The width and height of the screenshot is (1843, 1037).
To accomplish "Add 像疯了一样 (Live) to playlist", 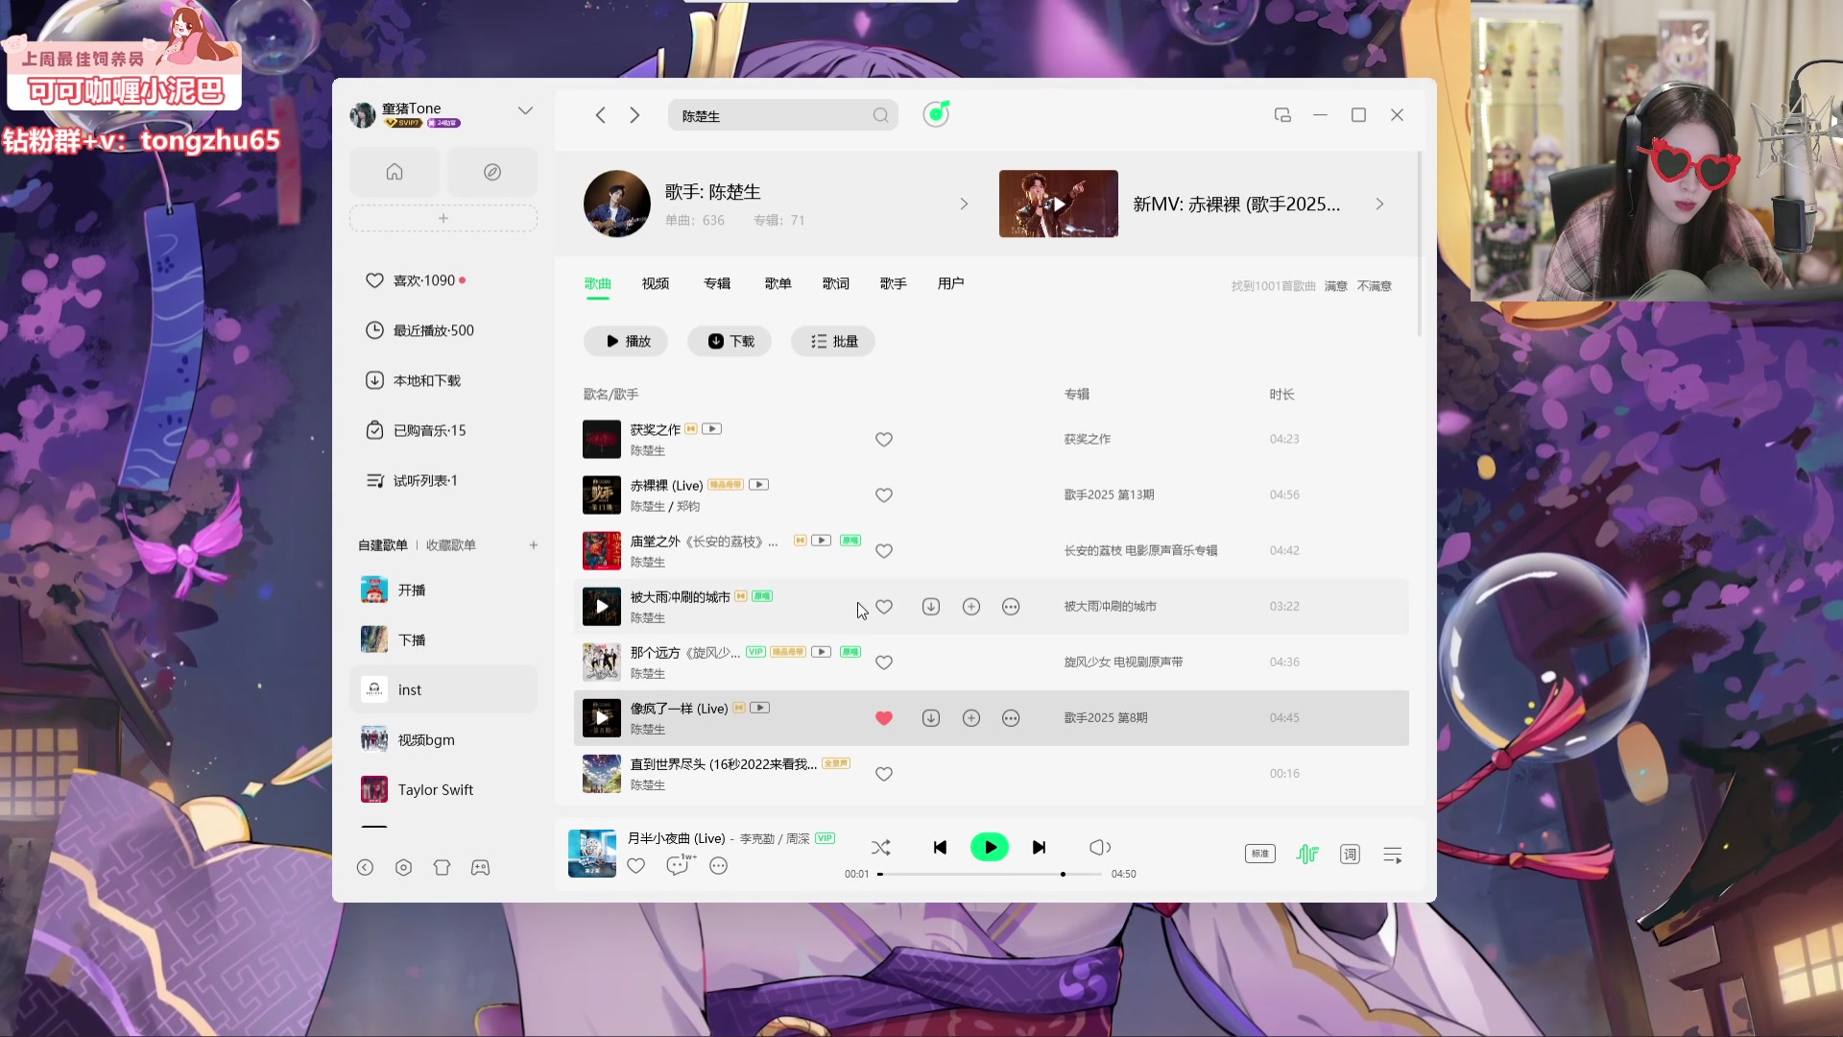I will pos(971,718).
